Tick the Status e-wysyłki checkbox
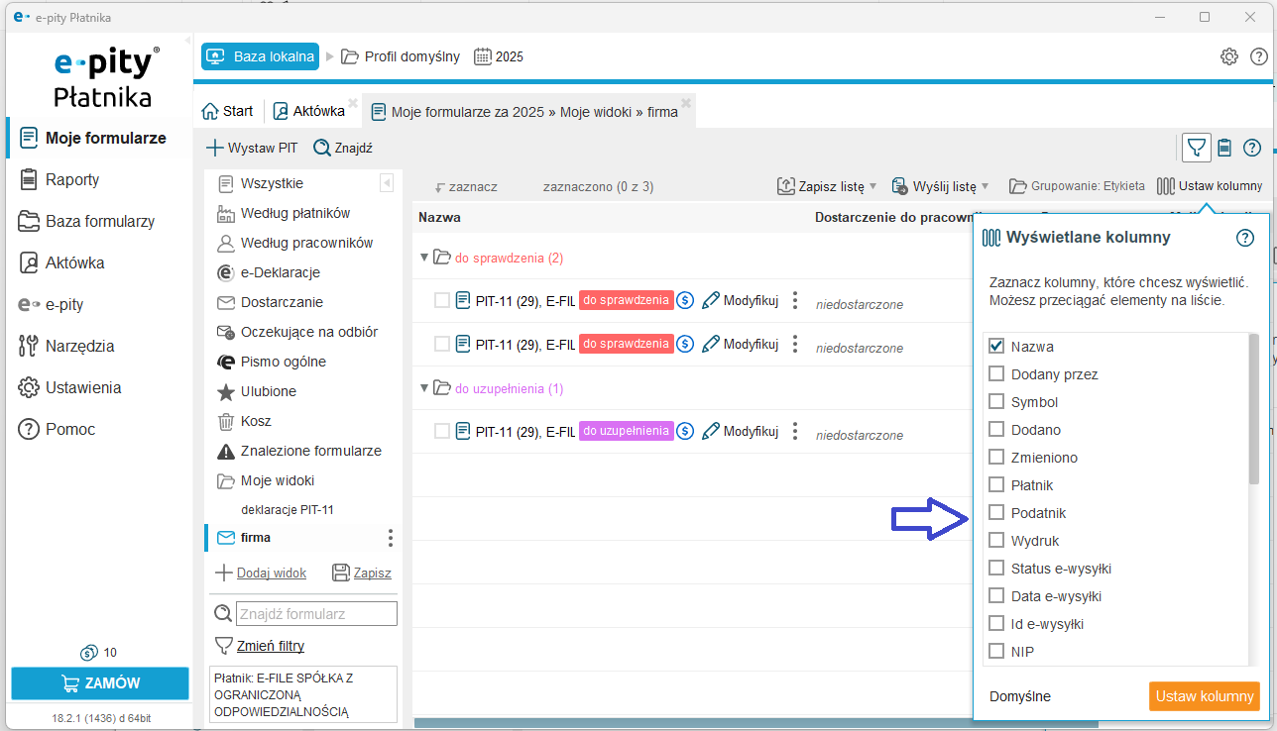The width and height of the screenshot is (1277, 731). point(996,569)
